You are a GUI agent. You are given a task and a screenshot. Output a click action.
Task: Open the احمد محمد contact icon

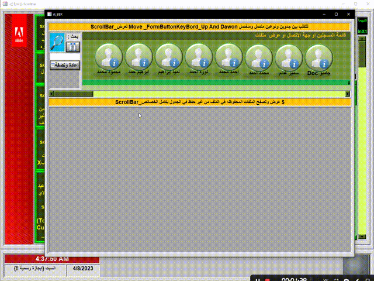[x=228, y=57]
